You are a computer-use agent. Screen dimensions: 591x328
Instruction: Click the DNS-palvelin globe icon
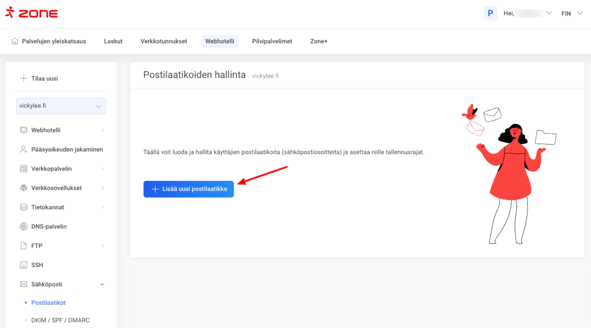coord(24,227)
